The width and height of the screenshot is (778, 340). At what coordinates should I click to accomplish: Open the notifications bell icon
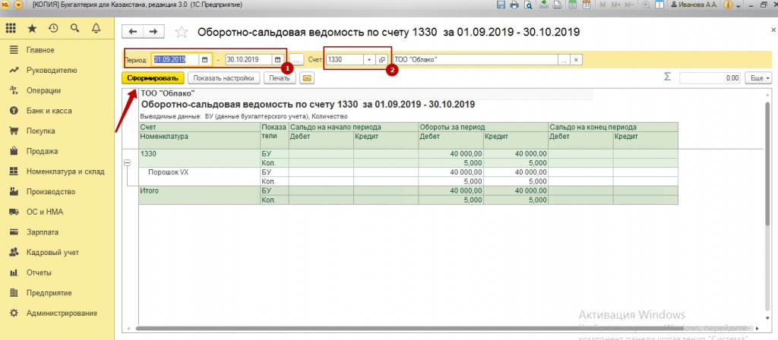point(96,29)
